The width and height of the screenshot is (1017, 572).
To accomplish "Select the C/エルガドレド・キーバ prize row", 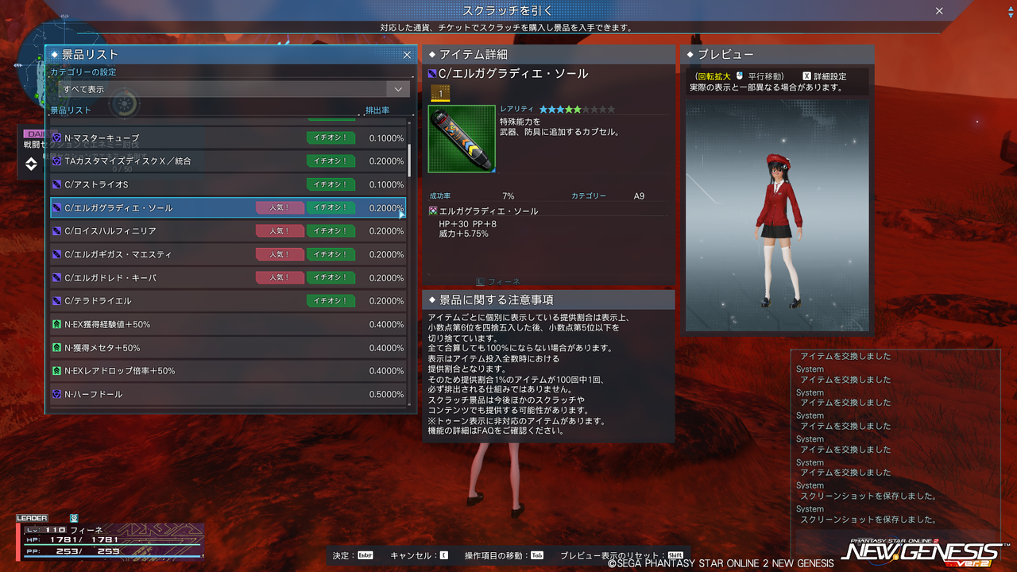I will (228, 278).
